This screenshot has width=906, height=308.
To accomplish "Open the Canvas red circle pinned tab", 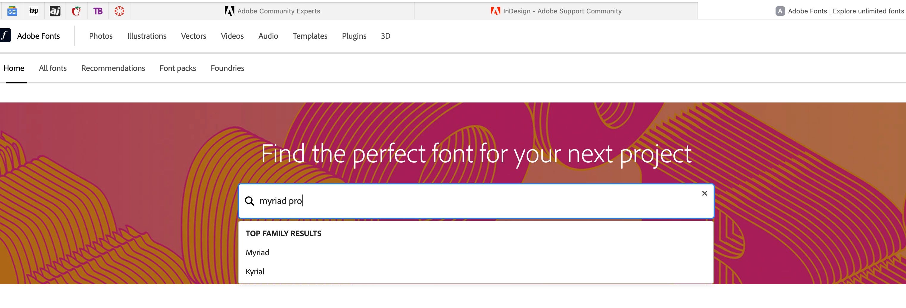I will [x=119, y=11].
